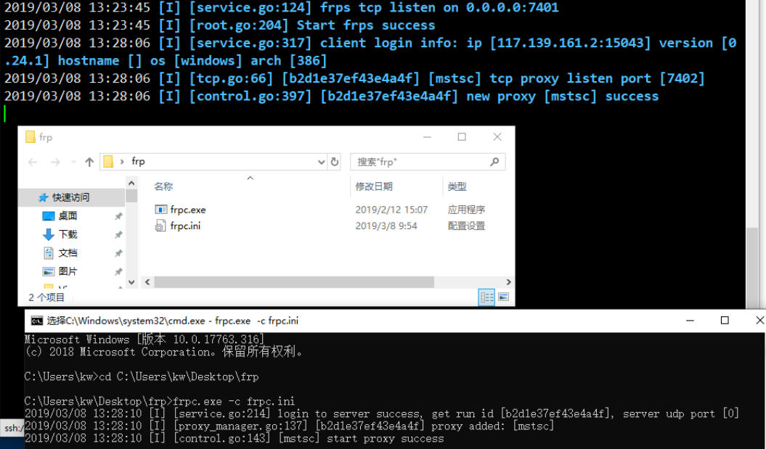Go forward in frp Explorer window
The height and width of the screenshot is (449, 766).
[x=55, y=162]
